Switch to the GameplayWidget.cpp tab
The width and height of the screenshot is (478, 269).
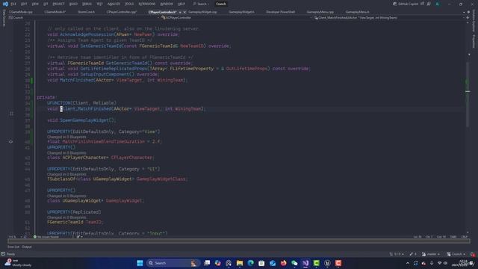tap(202, 12)
